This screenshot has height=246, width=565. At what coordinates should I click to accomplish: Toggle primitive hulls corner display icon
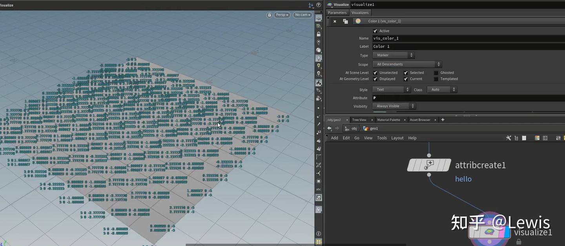point(319,157)
